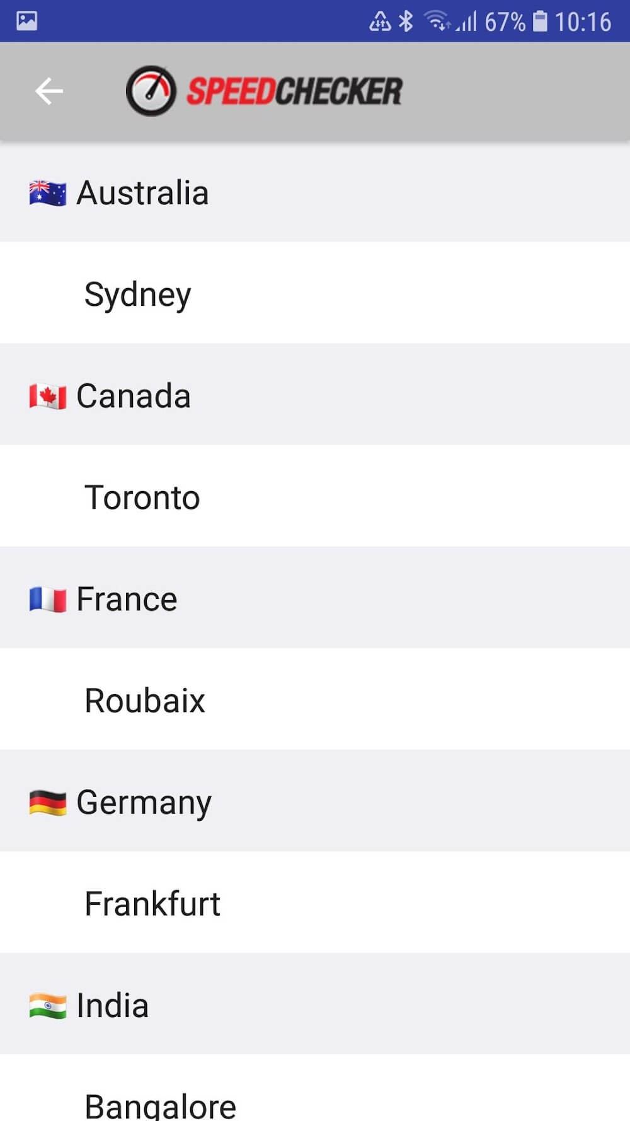The image size is (630, 1121).
Task: Select the Toronto server
Action: (x=142, y=497)
